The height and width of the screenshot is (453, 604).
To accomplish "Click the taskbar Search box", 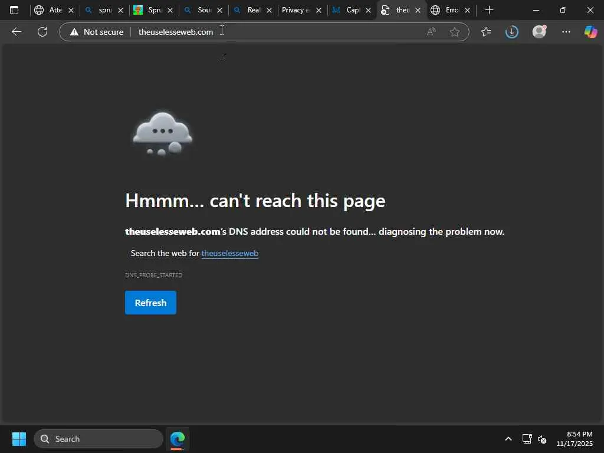I will pos(99,439).
